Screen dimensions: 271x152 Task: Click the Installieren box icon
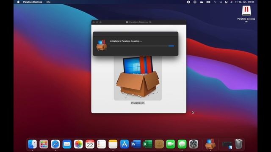coord(138,78)
